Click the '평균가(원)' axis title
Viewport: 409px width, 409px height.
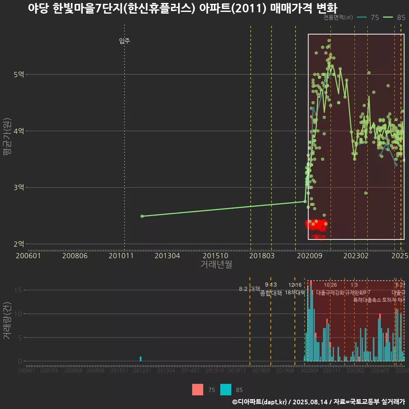pos(7,137)
